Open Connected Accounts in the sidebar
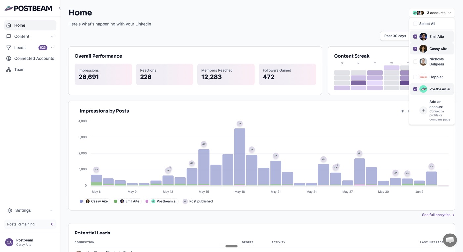 pos(30,58)
